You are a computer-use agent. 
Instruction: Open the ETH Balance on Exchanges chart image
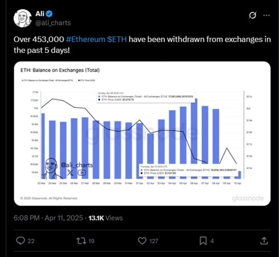(x=142, y=134)
